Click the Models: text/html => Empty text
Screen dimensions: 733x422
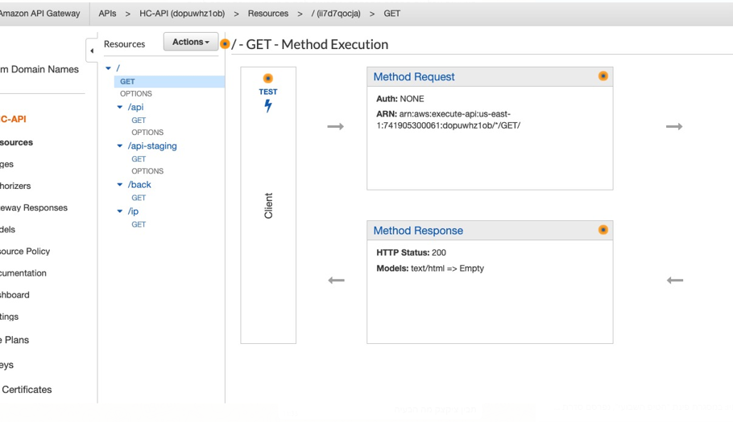(x=430, y=268)
